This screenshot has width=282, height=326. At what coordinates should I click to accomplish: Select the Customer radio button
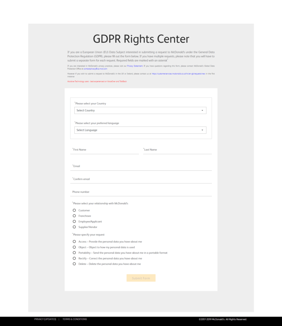pyautogui.click(x=74, y=210)
